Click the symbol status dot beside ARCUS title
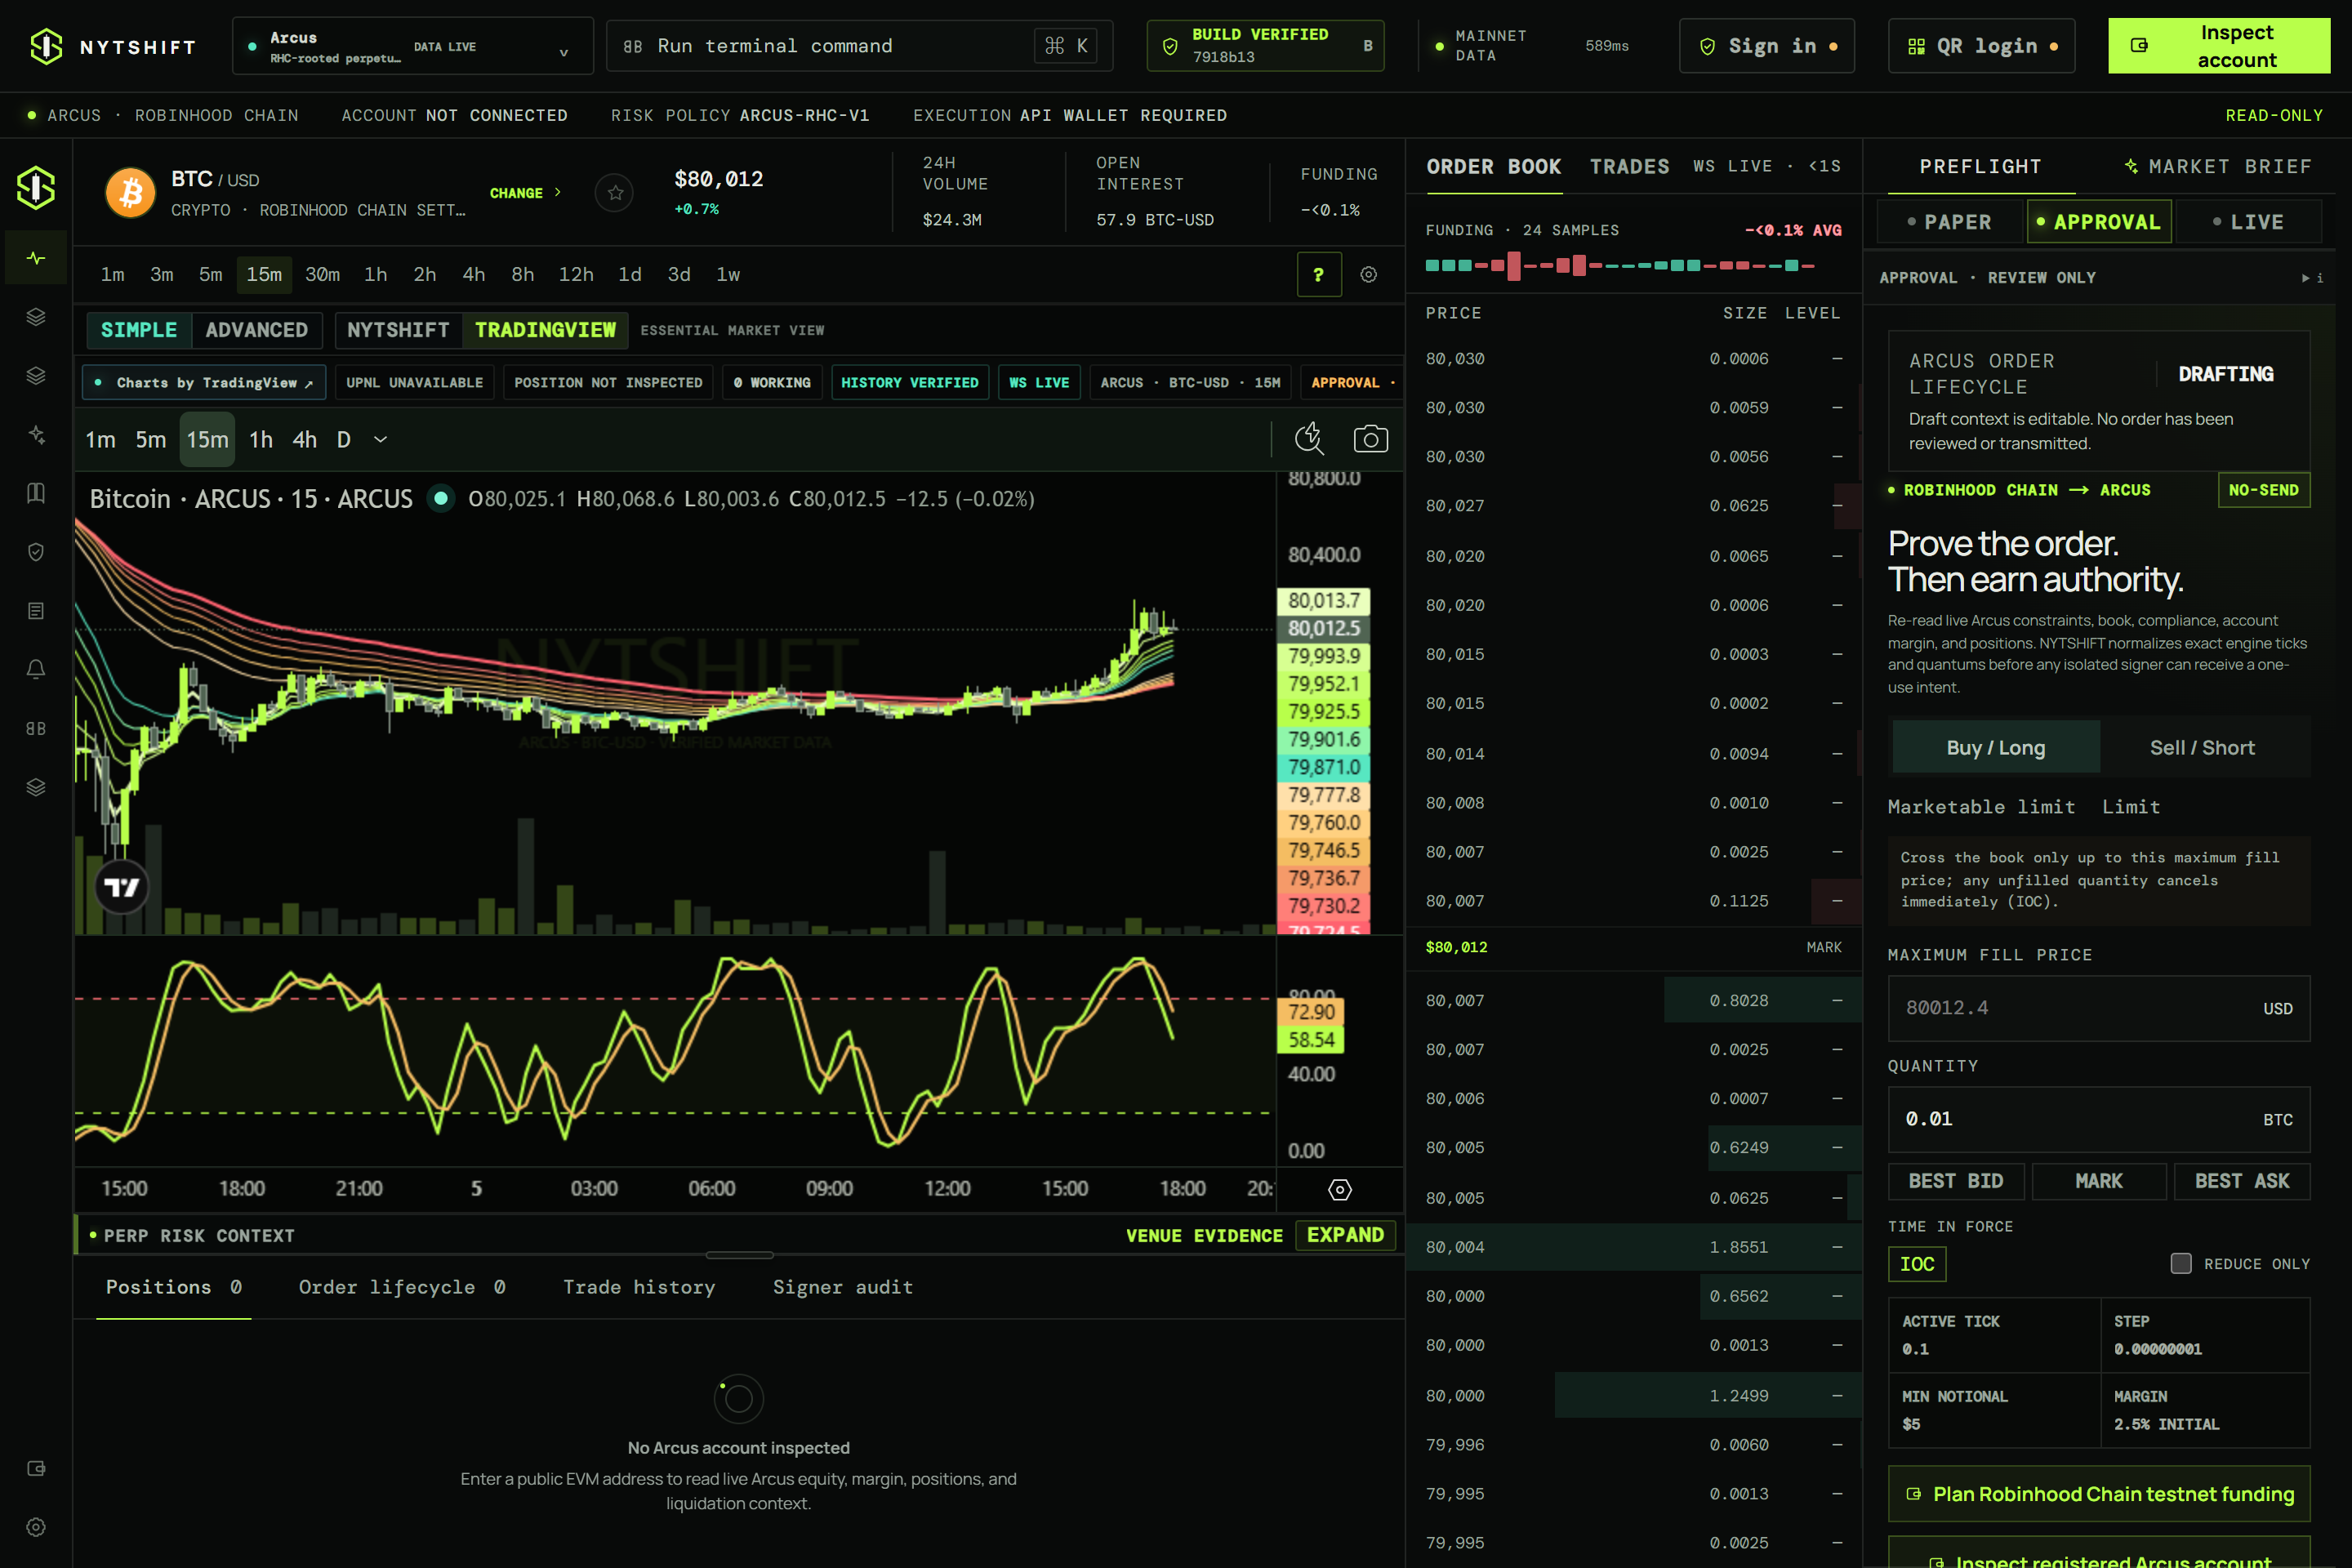This screenshot has width=2352, height=1568. pyautogui.click(x=440, y=498)
